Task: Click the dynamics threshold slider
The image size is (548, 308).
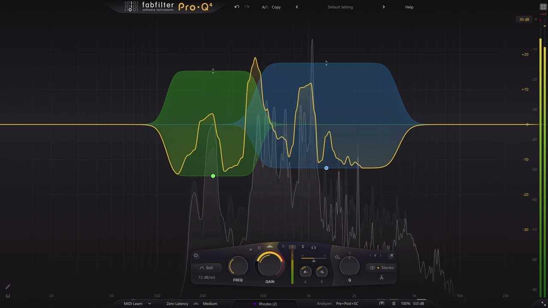Action: click(x=313, y=260)
